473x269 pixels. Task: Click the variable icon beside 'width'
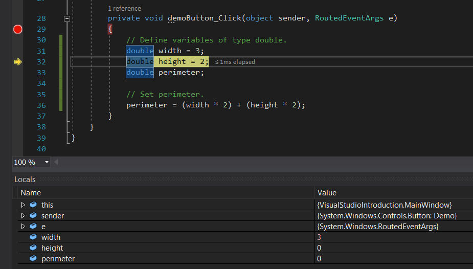tap(33, 237)
